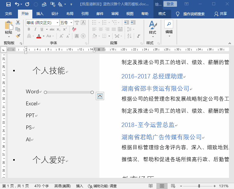Open layout options icon beside Word bar

(x=100, y=96)
